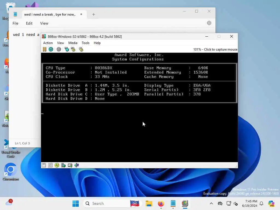
Task: Open the View menu in 86Box
Action: pyautogui.click(x=60, y=43)
